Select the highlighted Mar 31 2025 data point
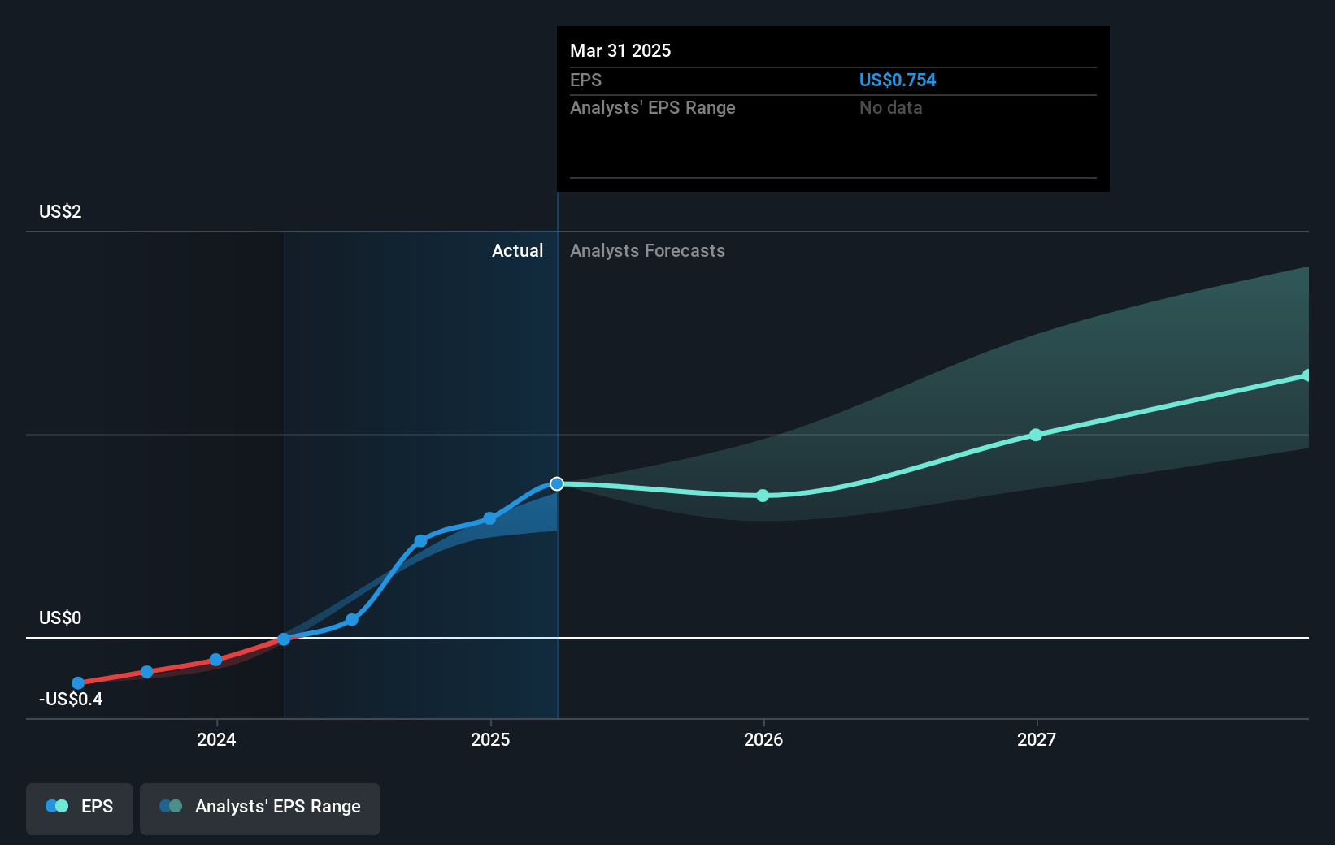The image size is (1335, 845). point(557,484)
